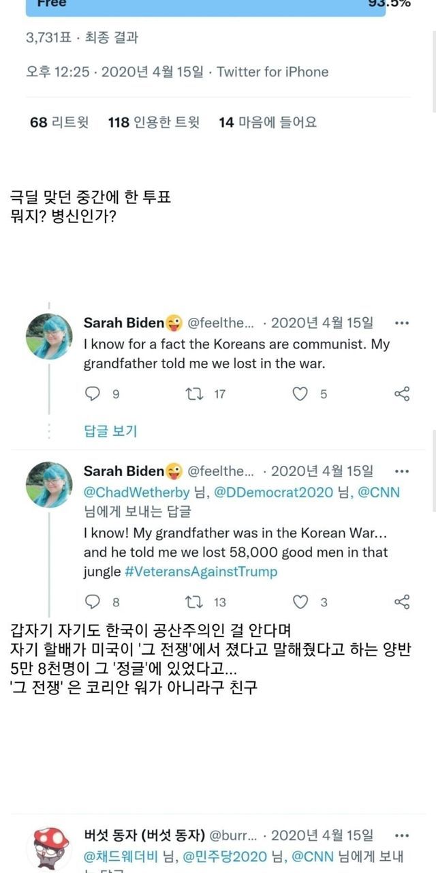Share the Korean War jungle tweet
This screenshot has height=873, width=436.
[402, 602]
